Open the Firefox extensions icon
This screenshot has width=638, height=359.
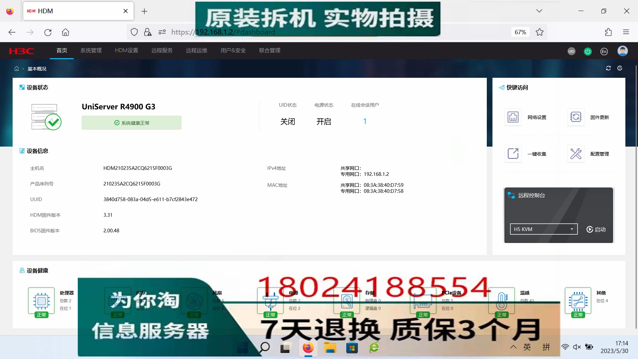[x=608, y=32]
